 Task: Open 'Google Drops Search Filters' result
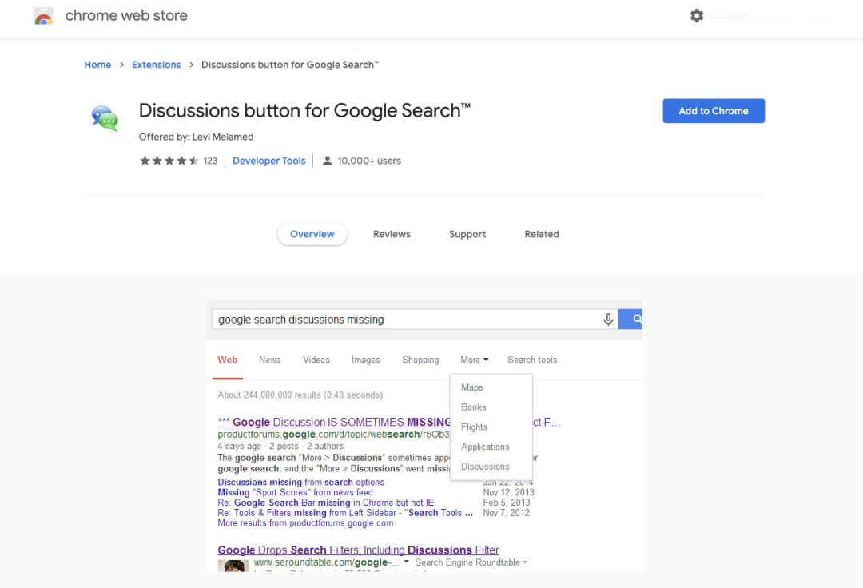pyautogui.click(x=358, y=550)
